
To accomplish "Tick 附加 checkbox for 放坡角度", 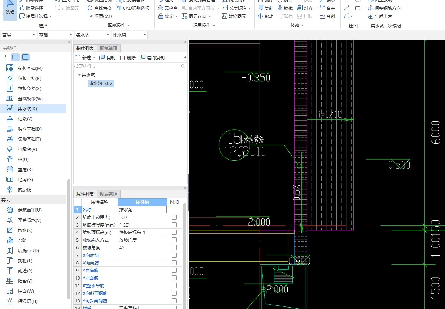I will tap(174, 247).
